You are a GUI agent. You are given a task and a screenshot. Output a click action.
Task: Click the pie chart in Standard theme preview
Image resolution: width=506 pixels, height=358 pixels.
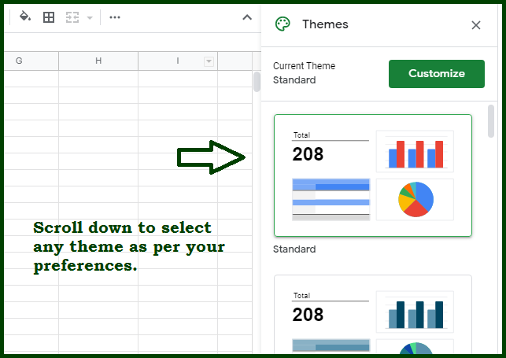tap(415, 199)
